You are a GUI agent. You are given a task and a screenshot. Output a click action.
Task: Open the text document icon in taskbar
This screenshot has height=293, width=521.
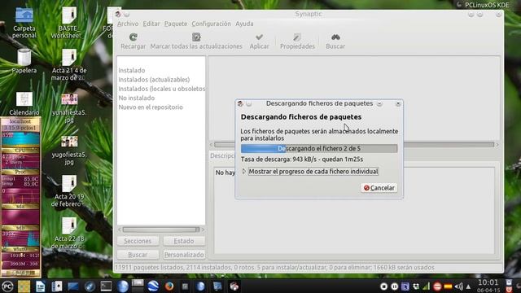(40, 286)
